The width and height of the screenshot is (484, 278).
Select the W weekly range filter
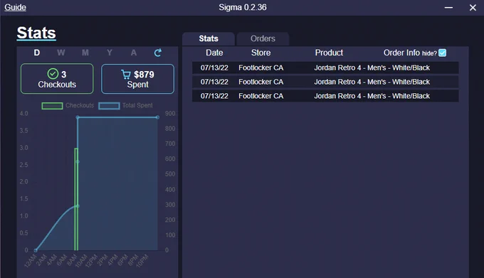point(60,53)
